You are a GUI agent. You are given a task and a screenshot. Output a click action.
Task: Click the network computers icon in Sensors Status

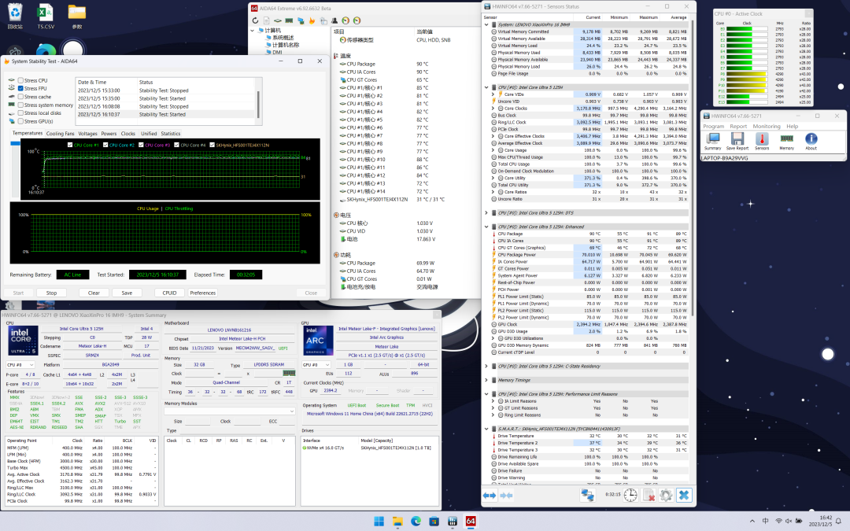tap(588, 495)
